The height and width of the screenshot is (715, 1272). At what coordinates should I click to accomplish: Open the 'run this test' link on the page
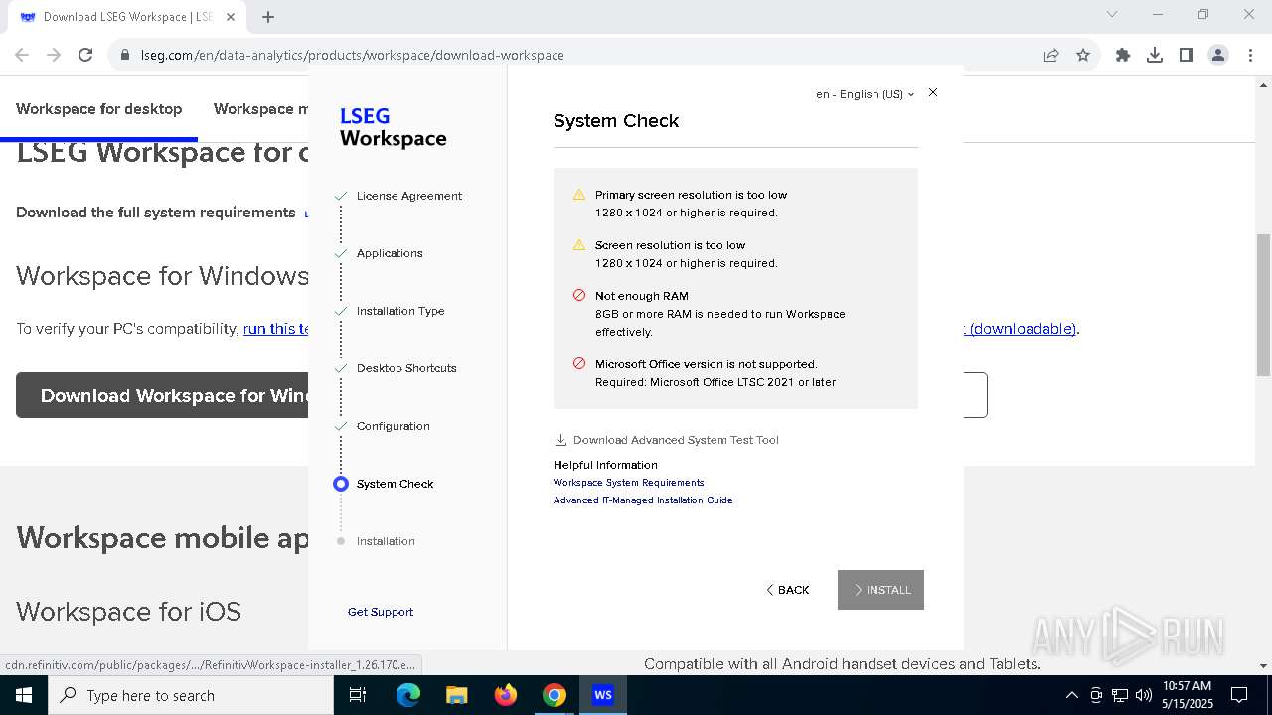click(x=276, y=329)
